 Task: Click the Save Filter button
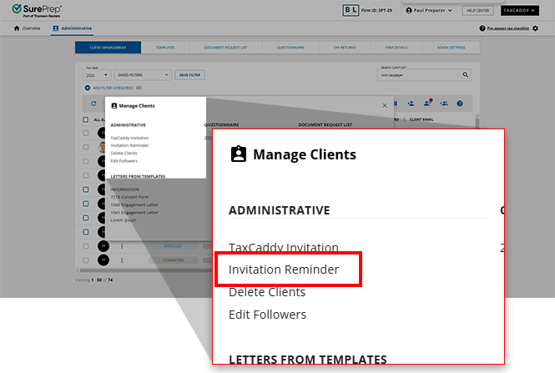click(x=189, y=75)
